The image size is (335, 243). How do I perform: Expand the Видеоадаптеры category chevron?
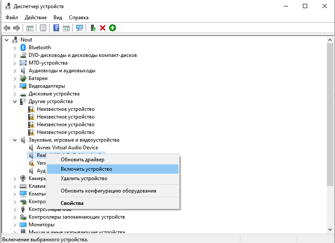pyautogui.click(x=15, y=86)
